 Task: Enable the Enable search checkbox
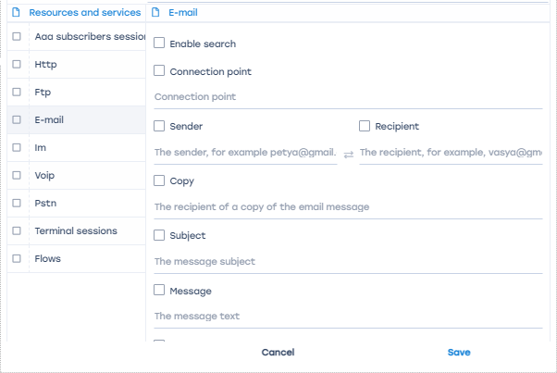[x=160, y=44]
